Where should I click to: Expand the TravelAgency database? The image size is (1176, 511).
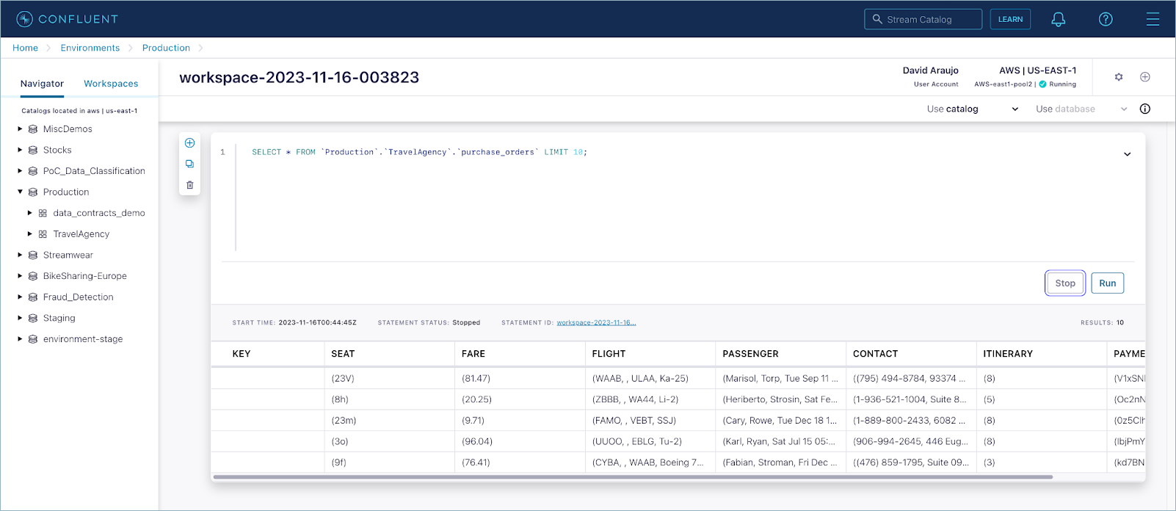point(30,234)
